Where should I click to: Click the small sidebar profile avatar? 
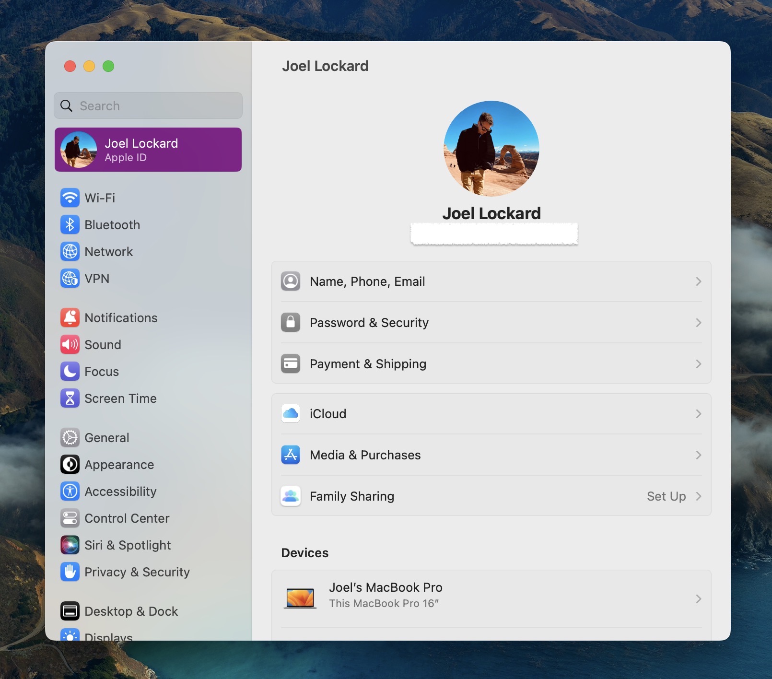coord(79,150)
